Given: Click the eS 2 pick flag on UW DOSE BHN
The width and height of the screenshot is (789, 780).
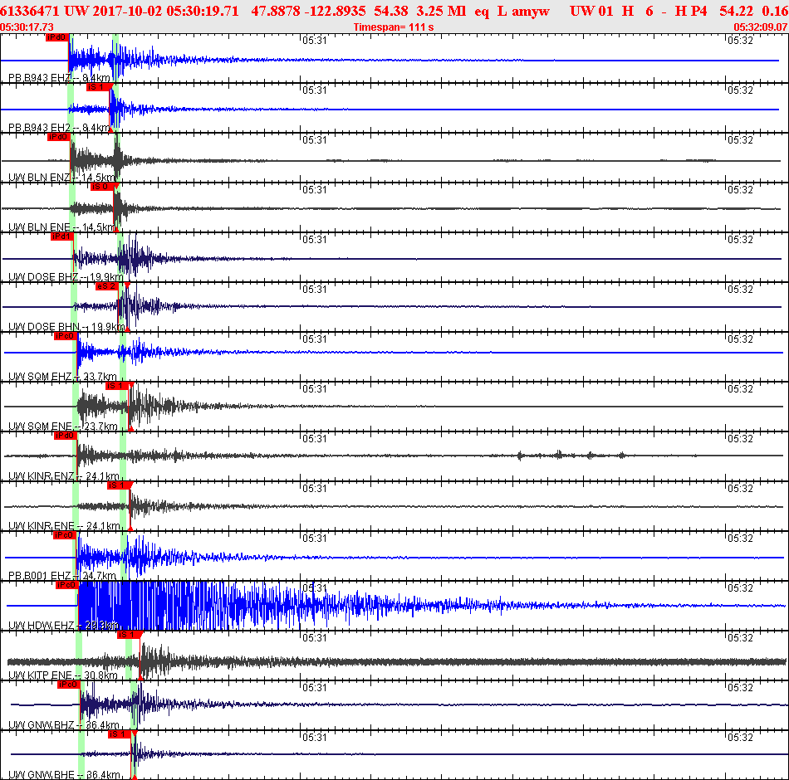Looking at the screenshot, I should pos(106,286).
